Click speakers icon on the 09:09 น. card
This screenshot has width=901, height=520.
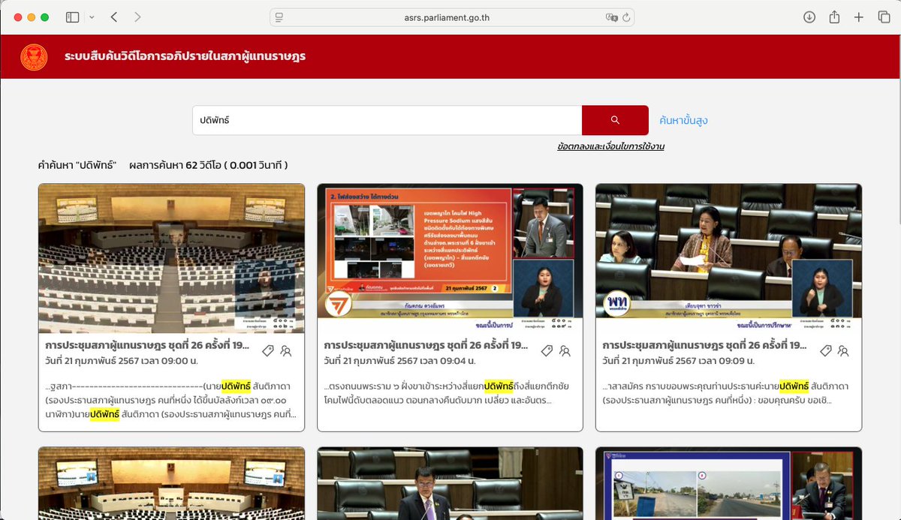(843, 350)
